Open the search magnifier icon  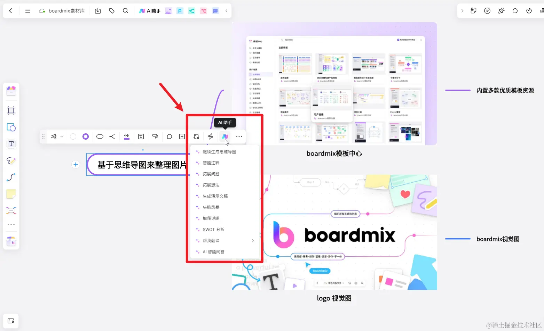(125, 11)
